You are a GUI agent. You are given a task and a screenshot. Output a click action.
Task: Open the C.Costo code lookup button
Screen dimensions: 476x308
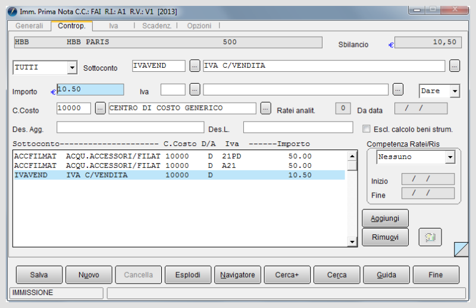pos(100,108)
